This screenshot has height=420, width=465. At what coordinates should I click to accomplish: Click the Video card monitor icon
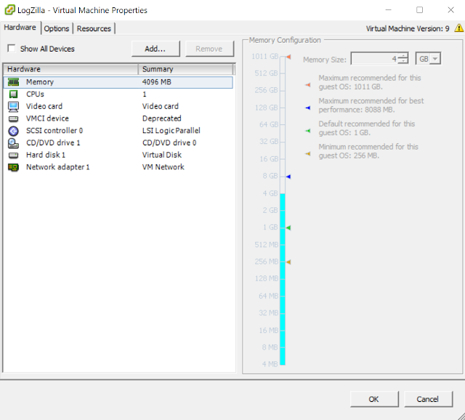click(x=13, y=107)
